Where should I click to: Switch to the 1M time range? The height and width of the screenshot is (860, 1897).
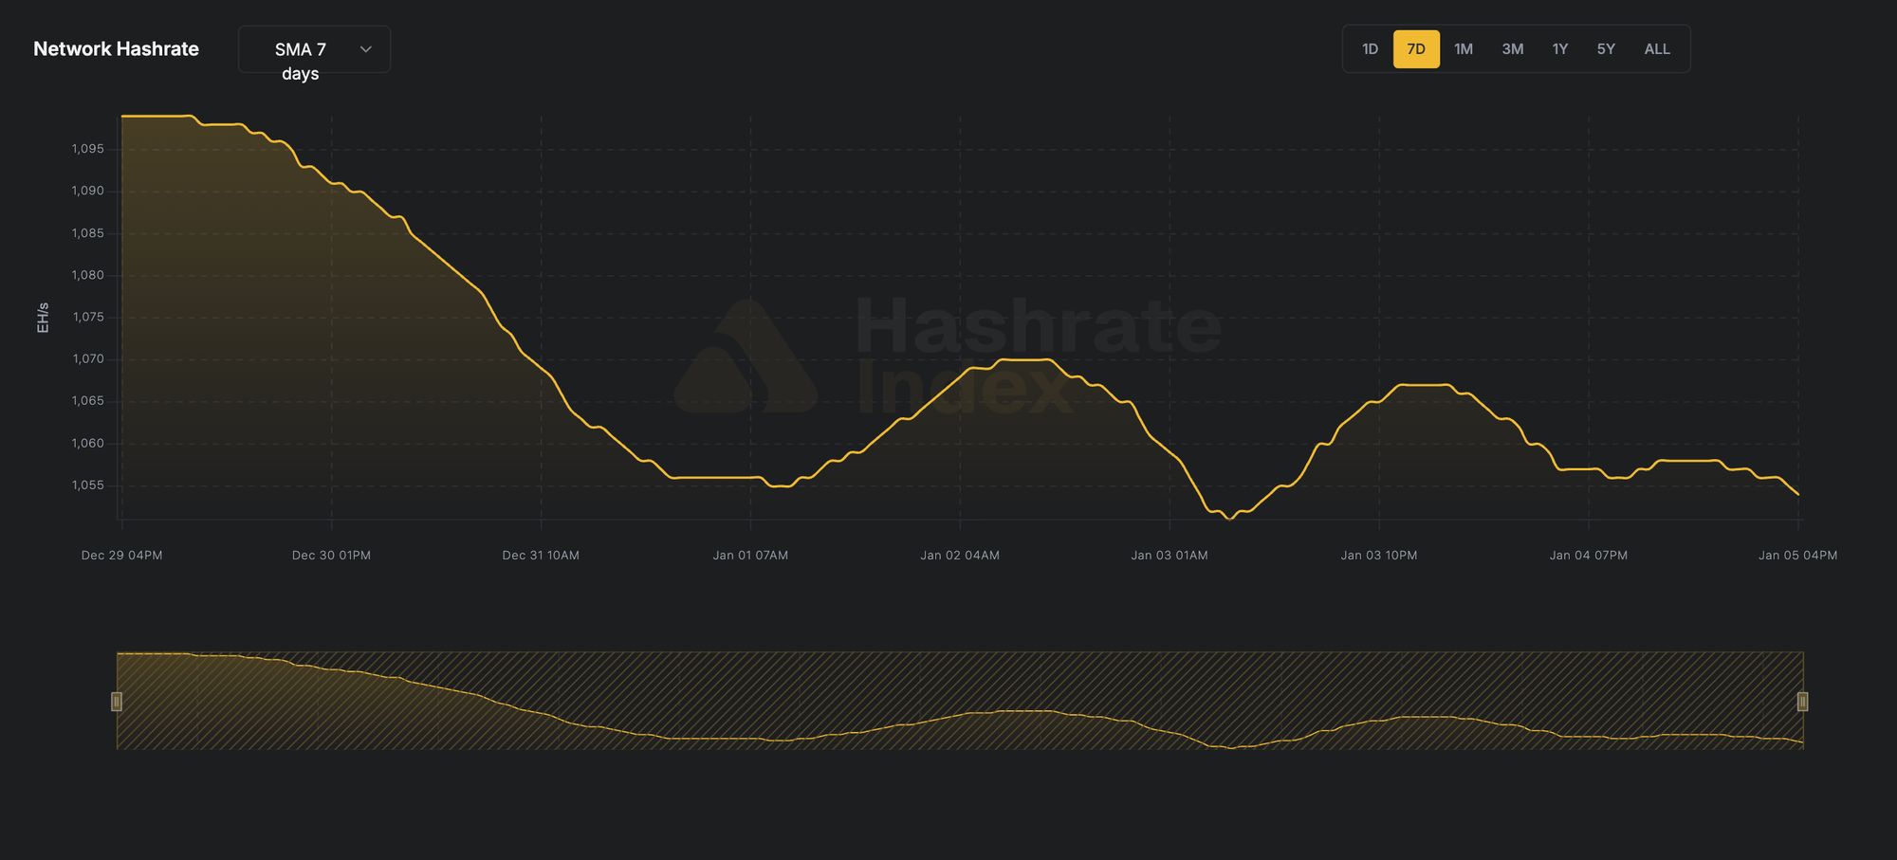[x=1464, y=48]
